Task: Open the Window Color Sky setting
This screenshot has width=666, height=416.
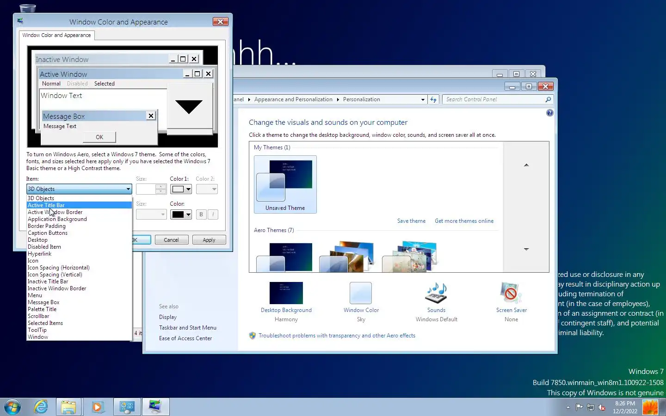Action: tap(361, 302)
